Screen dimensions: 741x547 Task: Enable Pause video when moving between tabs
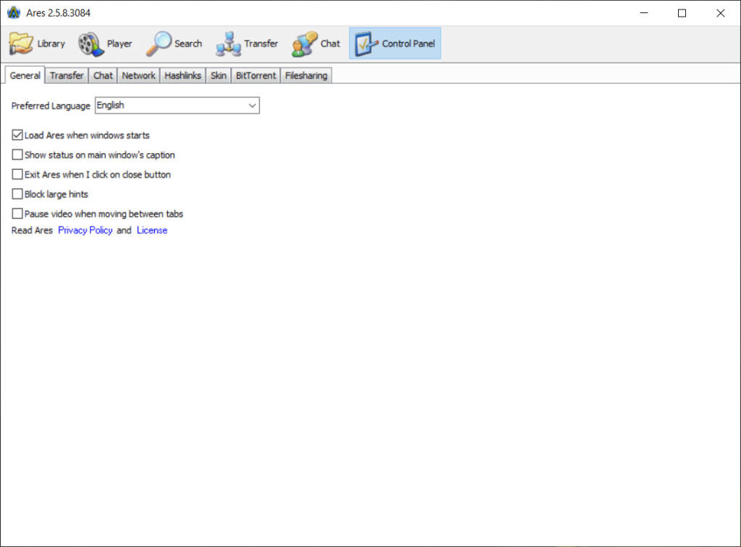pos(17,214)
